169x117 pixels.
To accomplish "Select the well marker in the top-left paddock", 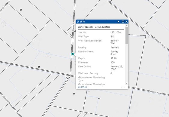I will point(21,10).
